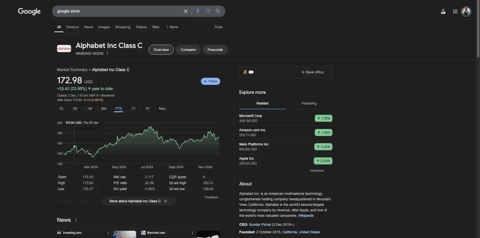Open the Google apps grid icon
The height and width of the screenshot is (238, 480).
[x=455, y=11]
